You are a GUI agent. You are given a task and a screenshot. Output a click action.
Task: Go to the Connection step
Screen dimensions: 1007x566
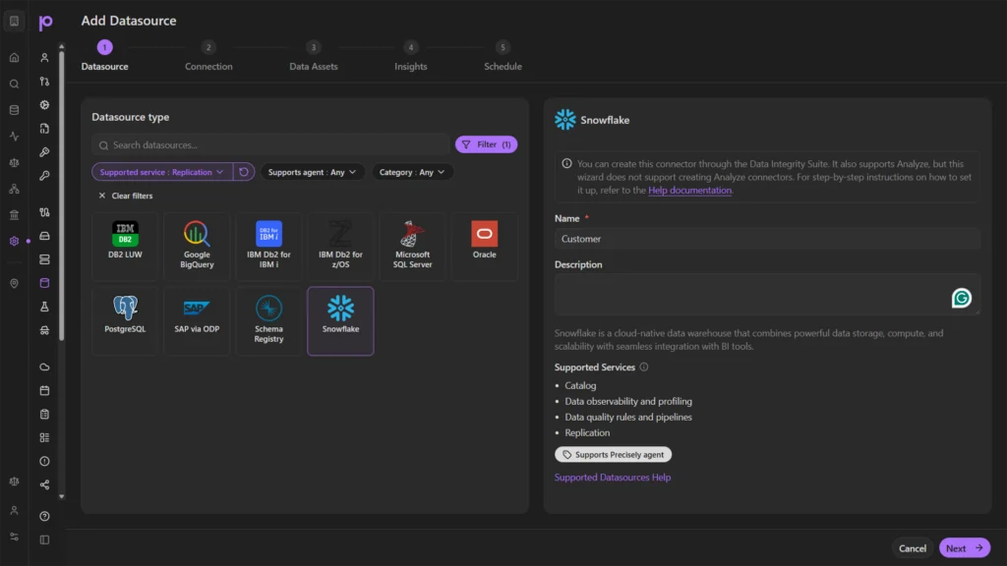208,56
